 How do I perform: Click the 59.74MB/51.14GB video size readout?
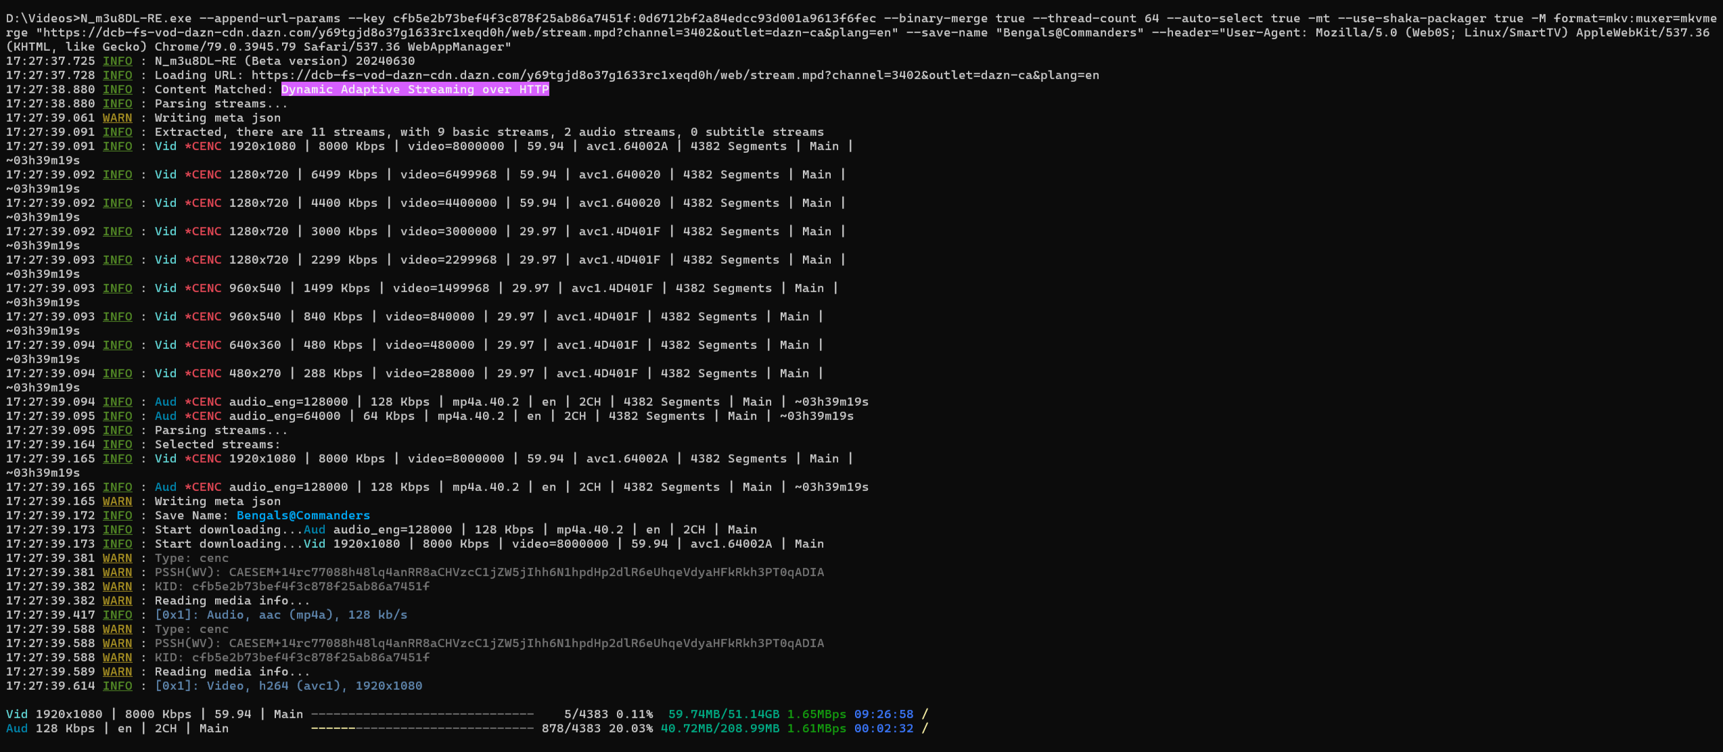(723, 714)
